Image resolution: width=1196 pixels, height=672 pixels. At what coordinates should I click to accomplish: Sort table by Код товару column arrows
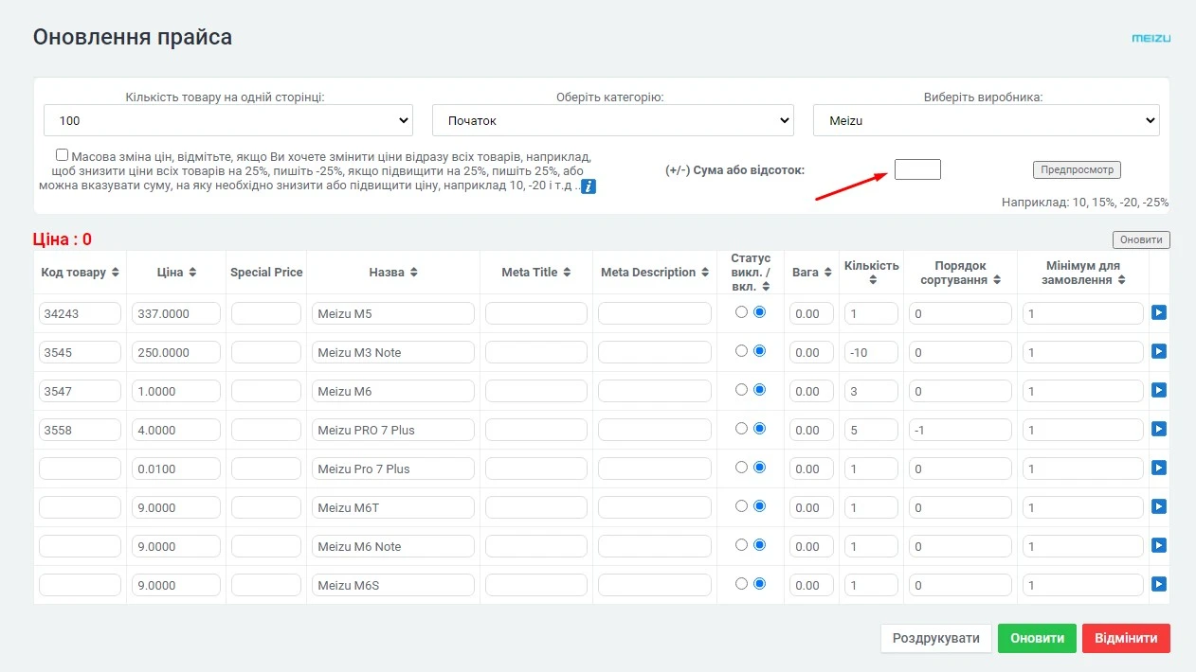pos(116,273)
